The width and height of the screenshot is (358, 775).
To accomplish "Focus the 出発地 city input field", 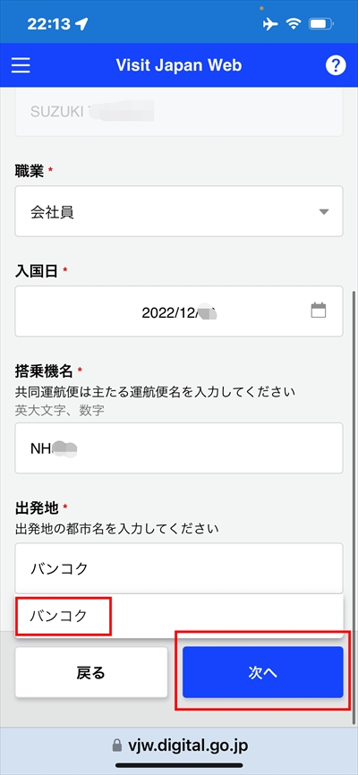I will coord(179,568).
